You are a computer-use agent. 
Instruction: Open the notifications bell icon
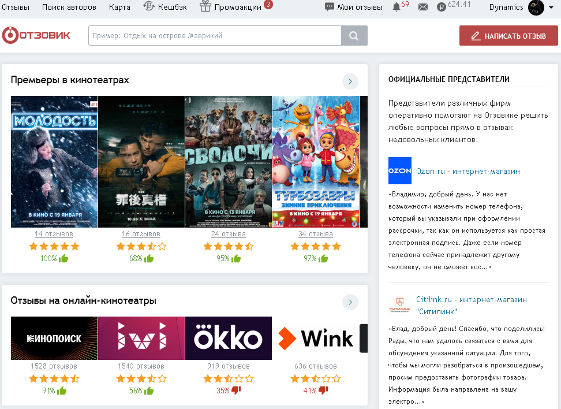[396, 7]
